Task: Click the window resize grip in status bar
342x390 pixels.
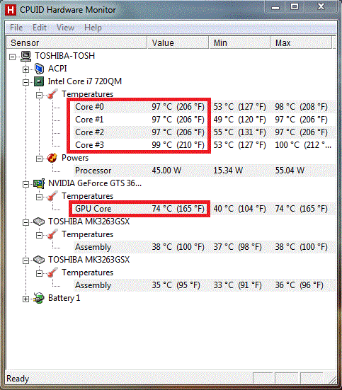Action: click(x=332, y=379)
